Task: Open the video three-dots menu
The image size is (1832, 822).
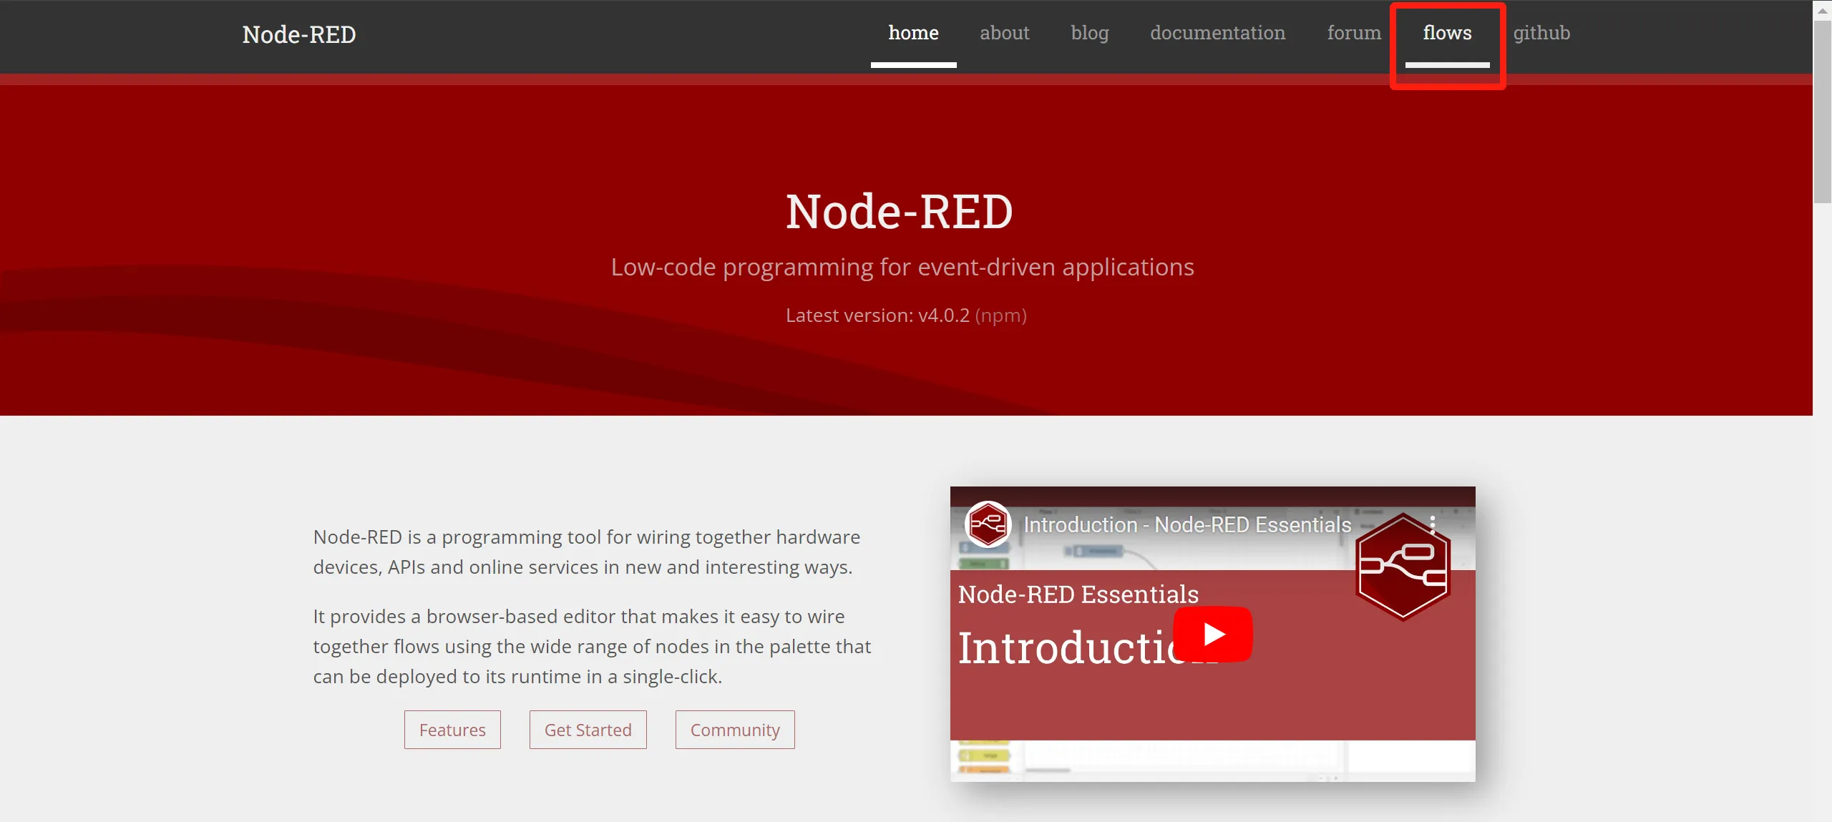Action: click(1432, 524)
